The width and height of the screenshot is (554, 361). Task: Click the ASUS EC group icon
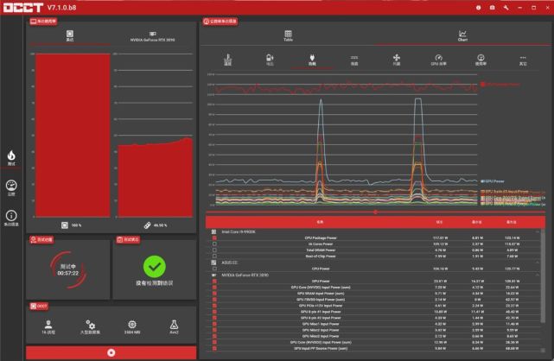[x=213, y=263]
